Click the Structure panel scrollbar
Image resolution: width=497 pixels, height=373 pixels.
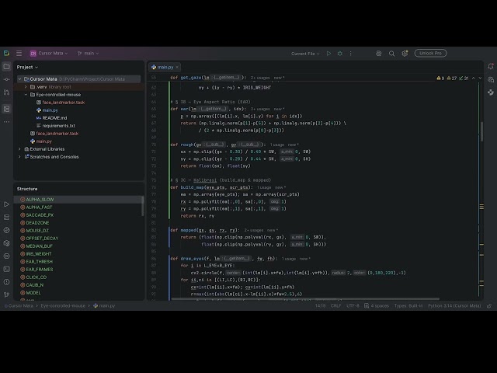coord(142,206)
